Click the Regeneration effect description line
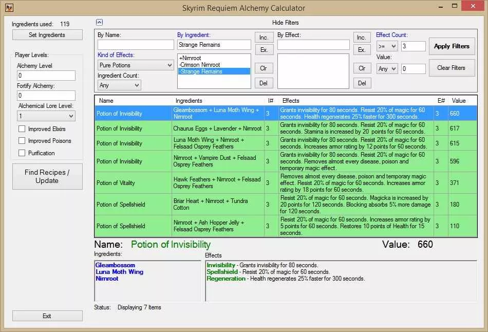Image resolution: width=488 pixels, height=332 pixels. click(x=286, y=279)
